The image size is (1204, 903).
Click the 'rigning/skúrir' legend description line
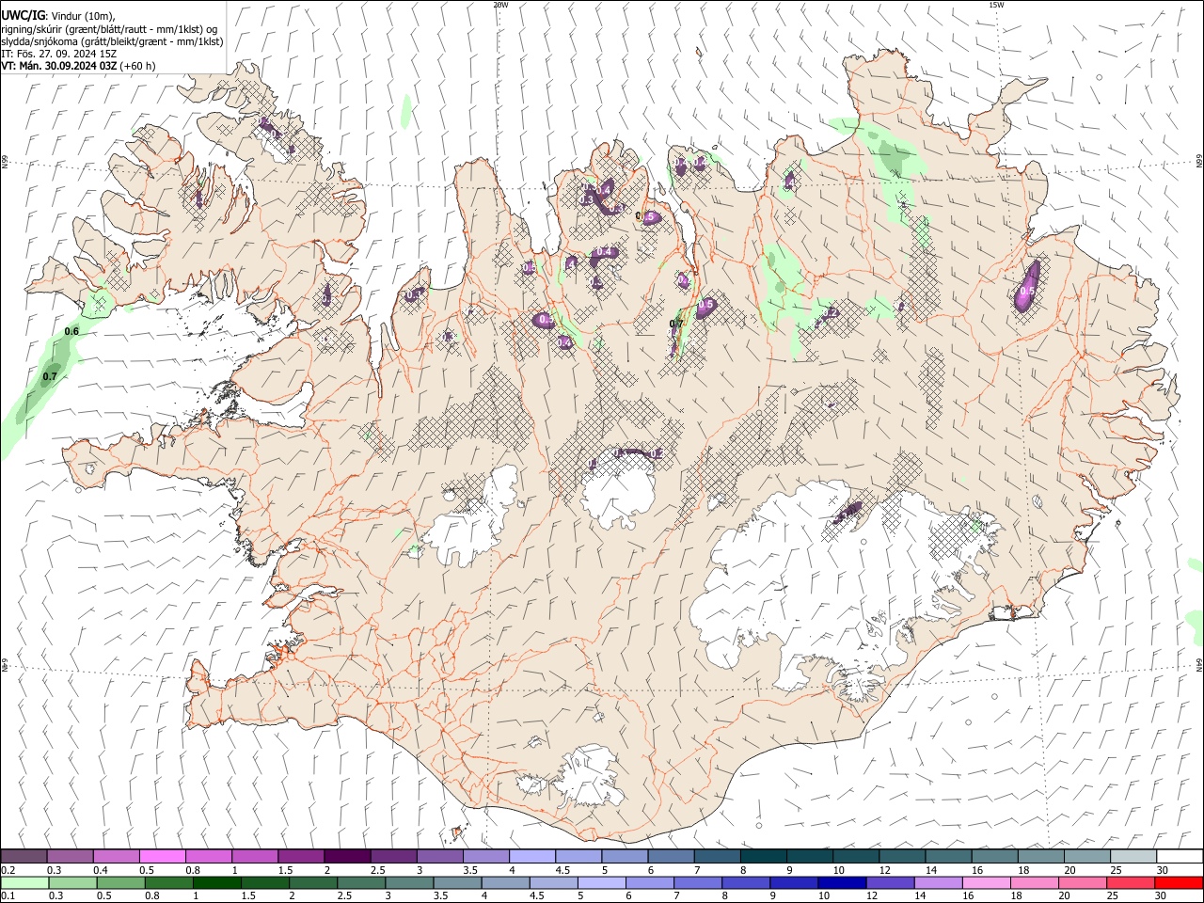(110, 28)
